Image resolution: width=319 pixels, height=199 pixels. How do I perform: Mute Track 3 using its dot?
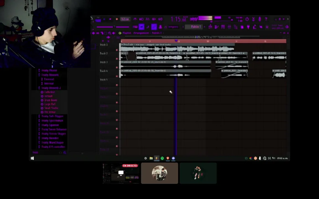pyautogui.click(x=117, y=67)
